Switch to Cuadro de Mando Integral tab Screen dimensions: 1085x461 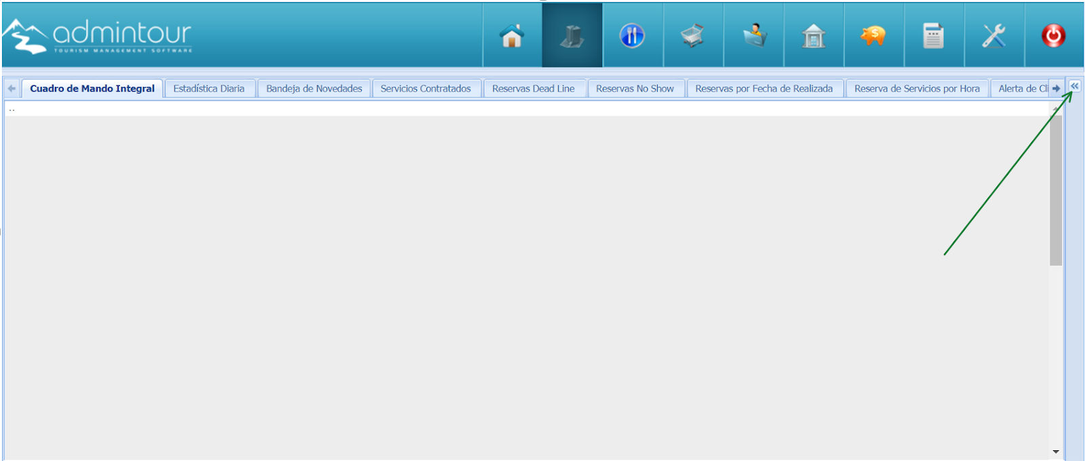coord(92,89)
